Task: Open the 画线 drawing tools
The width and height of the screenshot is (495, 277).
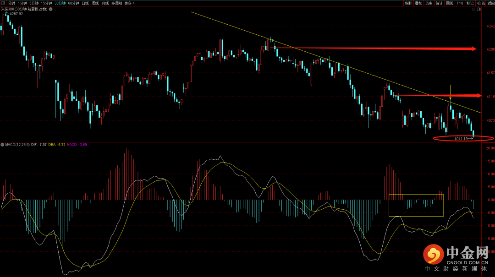Action: click(x=450, y=3)
